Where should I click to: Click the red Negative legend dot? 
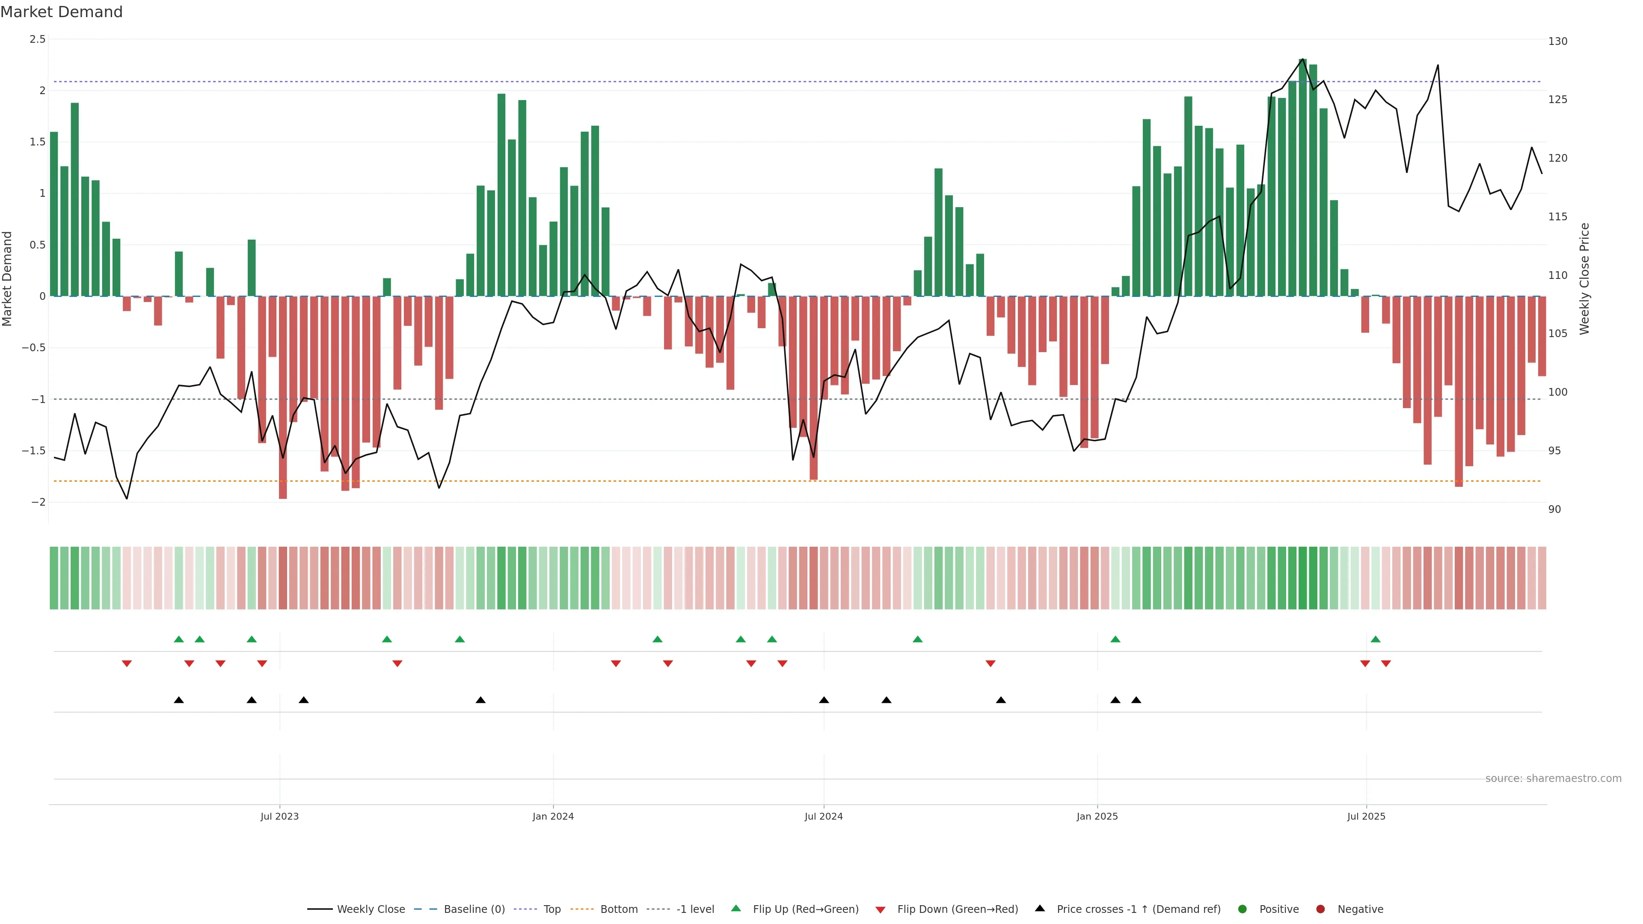1320,909
